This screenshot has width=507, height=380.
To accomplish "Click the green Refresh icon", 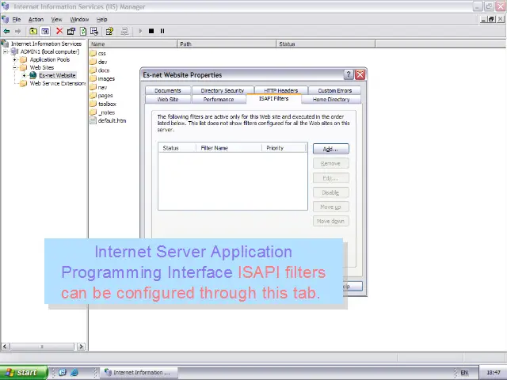I will (83, 31).
